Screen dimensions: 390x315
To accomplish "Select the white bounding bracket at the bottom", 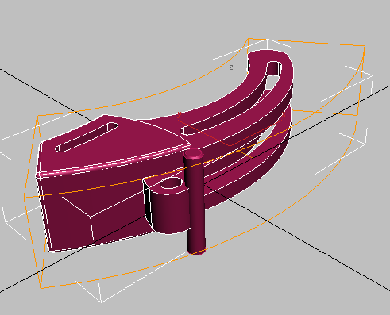I will (x=101, y=292).
